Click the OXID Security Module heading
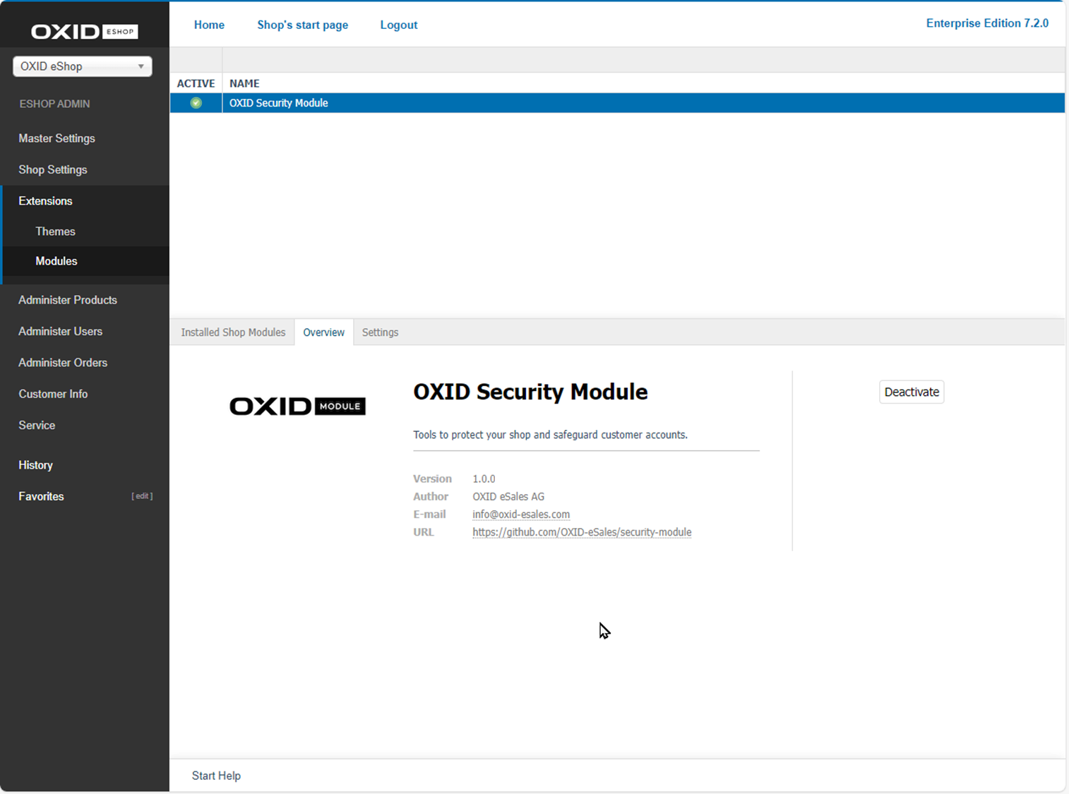The image size is (1069, 794). pos(530,392)
